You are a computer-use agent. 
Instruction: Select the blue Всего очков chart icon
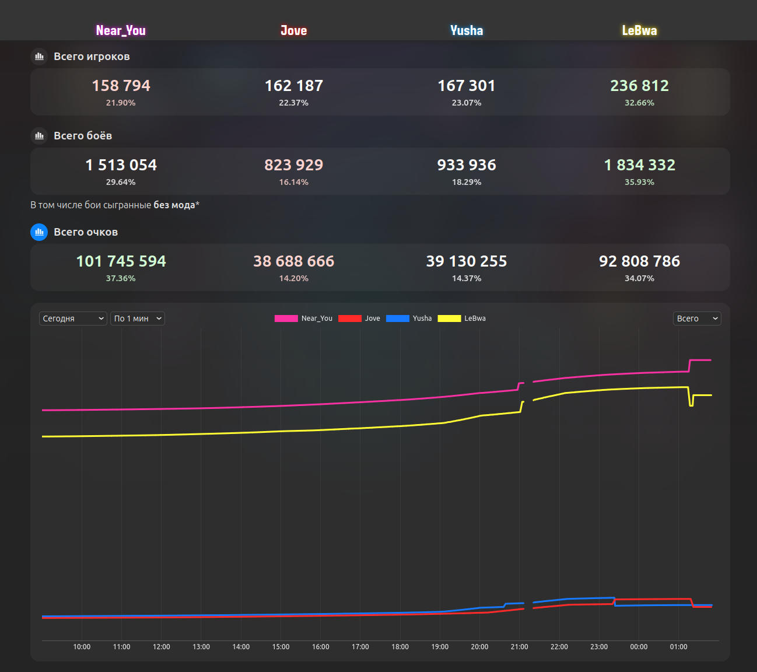(x=39, y=232)
